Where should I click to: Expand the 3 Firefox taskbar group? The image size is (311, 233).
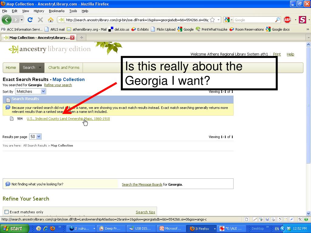[215, 229]
